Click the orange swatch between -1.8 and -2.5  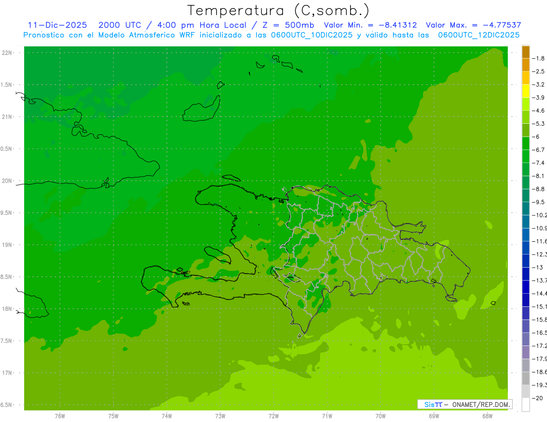526,65
